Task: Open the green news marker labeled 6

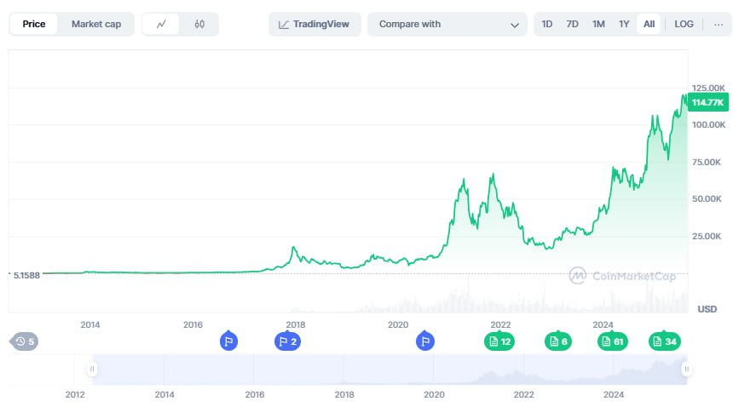Action: tap(557, 341)
